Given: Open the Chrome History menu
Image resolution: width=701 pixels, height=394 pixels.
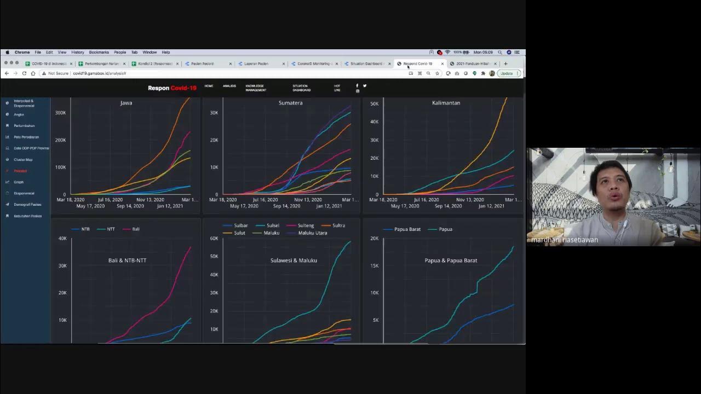Looking at the screenshot, I should (77, 52).
